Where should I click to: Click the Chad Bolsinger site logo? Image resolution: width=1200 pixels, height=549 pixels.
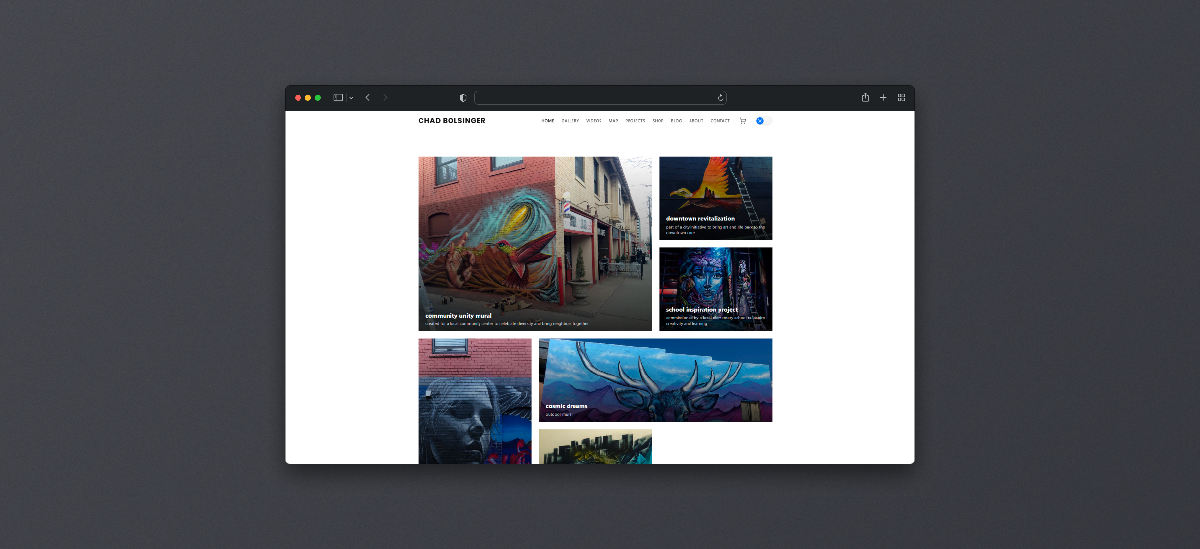(452, 120)
